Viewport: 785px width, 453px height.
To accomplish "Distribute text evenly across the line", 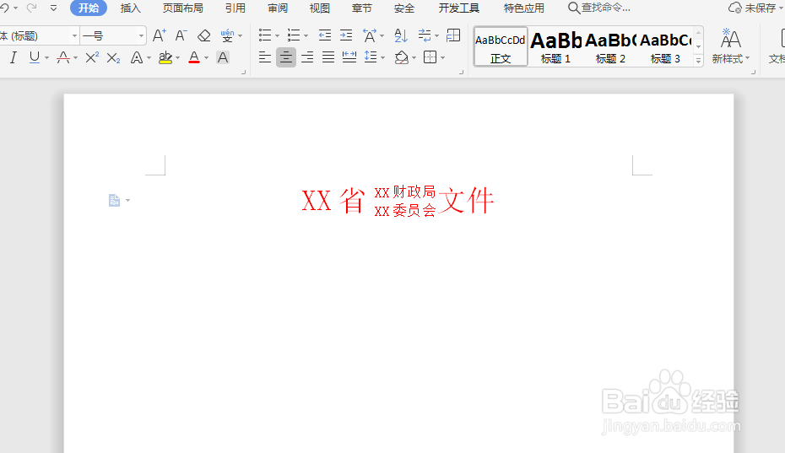I will click(349, 57).
